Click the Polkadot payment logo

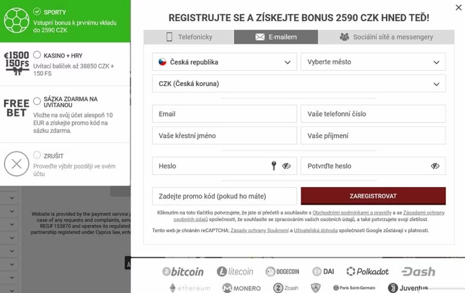pyautogui.click(x=368, y=272)
